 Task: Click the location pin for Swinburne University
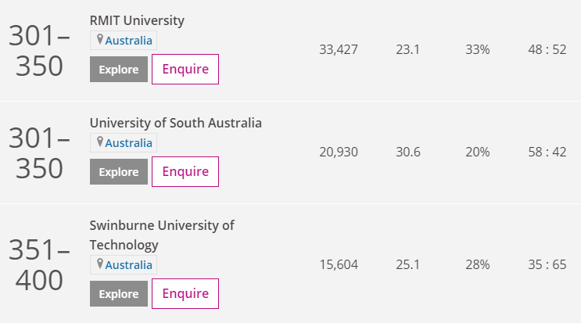pos(99,264)
